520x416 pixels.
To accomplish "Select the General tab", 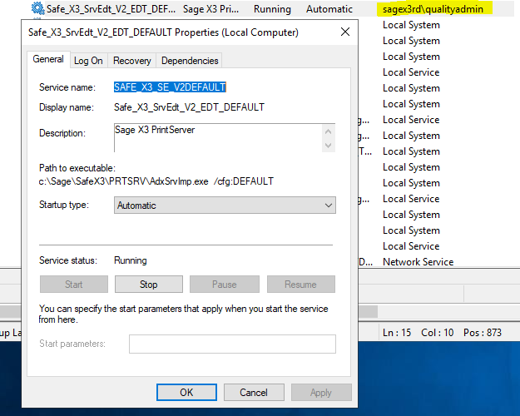I will click(x=48, y=60).
